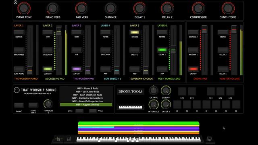Click the Tempo button
The width and height of the screenshot is (258, 145).
pyautogui.click(x=33, y=105)
